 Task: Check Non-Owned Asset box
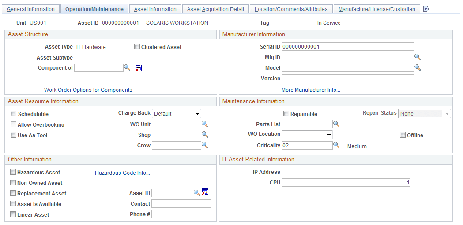click(x=13, y=183)
